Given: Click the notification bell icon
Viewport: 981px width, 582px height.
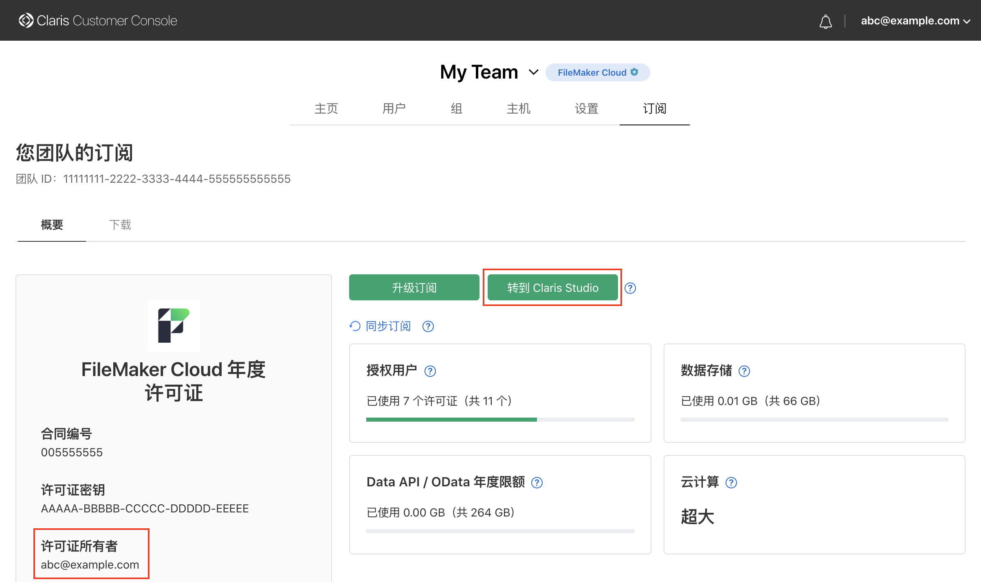Looking at the screenshot, I should click(825, 21).
